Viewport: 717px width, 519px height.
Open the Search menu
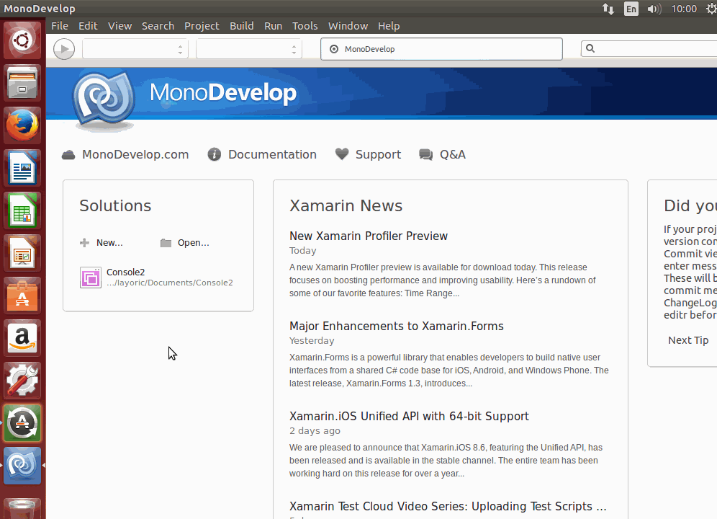(x=158, y=26)
